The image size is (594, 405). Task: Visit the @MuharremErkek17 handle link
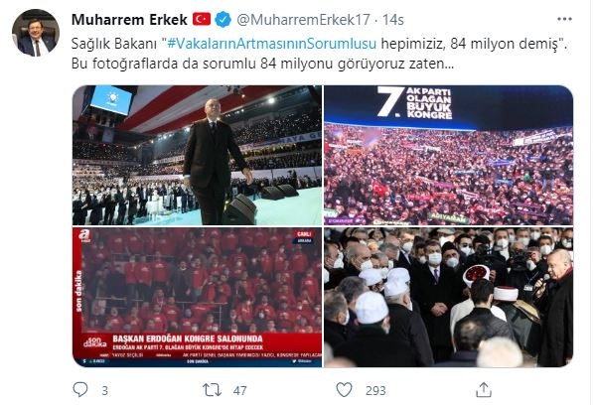tap(303, 19)
